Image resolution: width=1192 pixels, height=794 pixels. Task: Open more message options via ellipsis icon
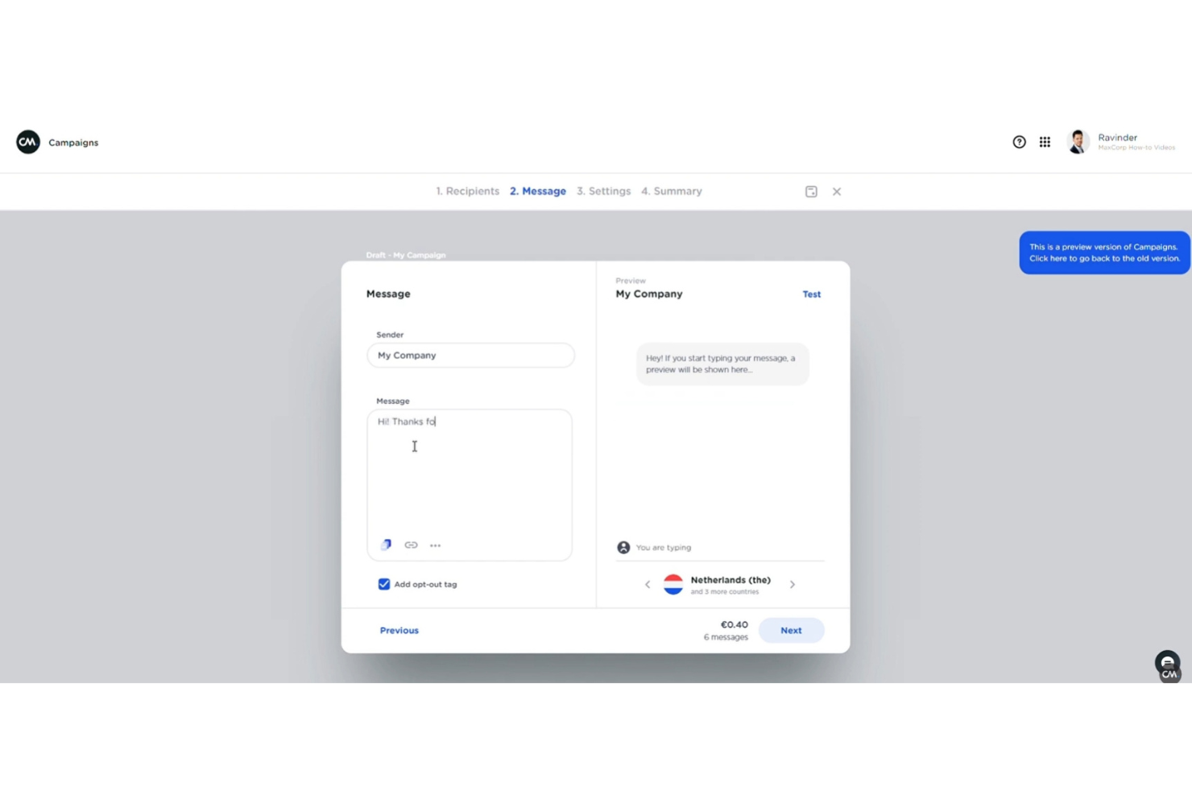tap(435, 545)
